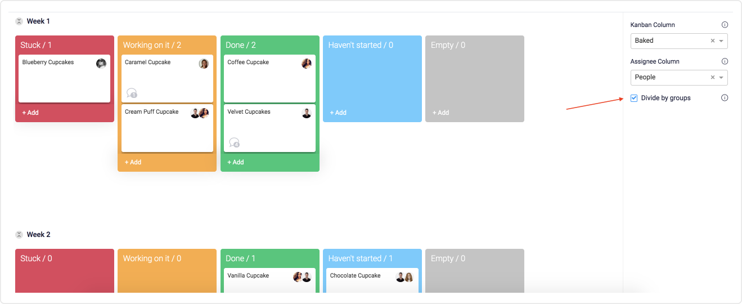
Task: Clear the People selection with the x
Action: coord(713,77)
